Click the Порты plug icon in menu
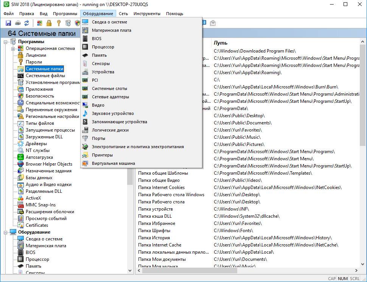This screenshot has height=282, width=367. pos(85,138)
